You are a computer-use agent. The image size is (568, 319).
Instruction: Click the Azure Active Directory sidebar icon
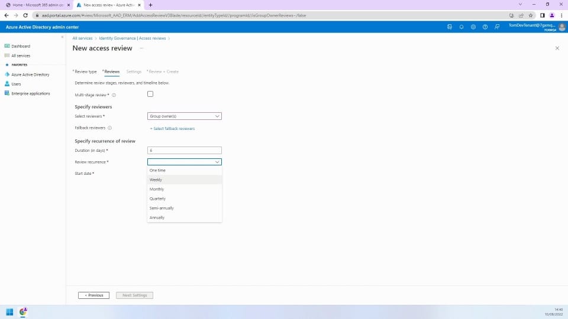coord(7,74)
